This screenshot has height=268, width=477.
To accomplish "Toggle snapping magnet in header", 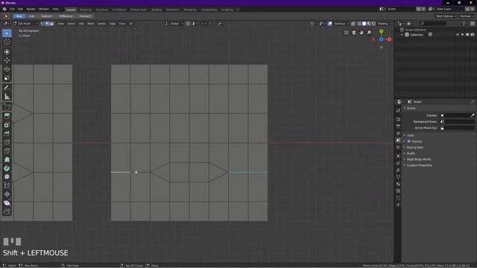I will pyautogui.click(x=188, y=23).
